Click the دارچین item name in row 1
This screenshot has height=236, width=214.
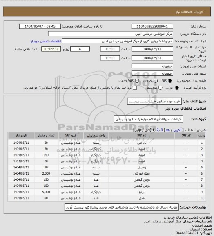[142, 143]
